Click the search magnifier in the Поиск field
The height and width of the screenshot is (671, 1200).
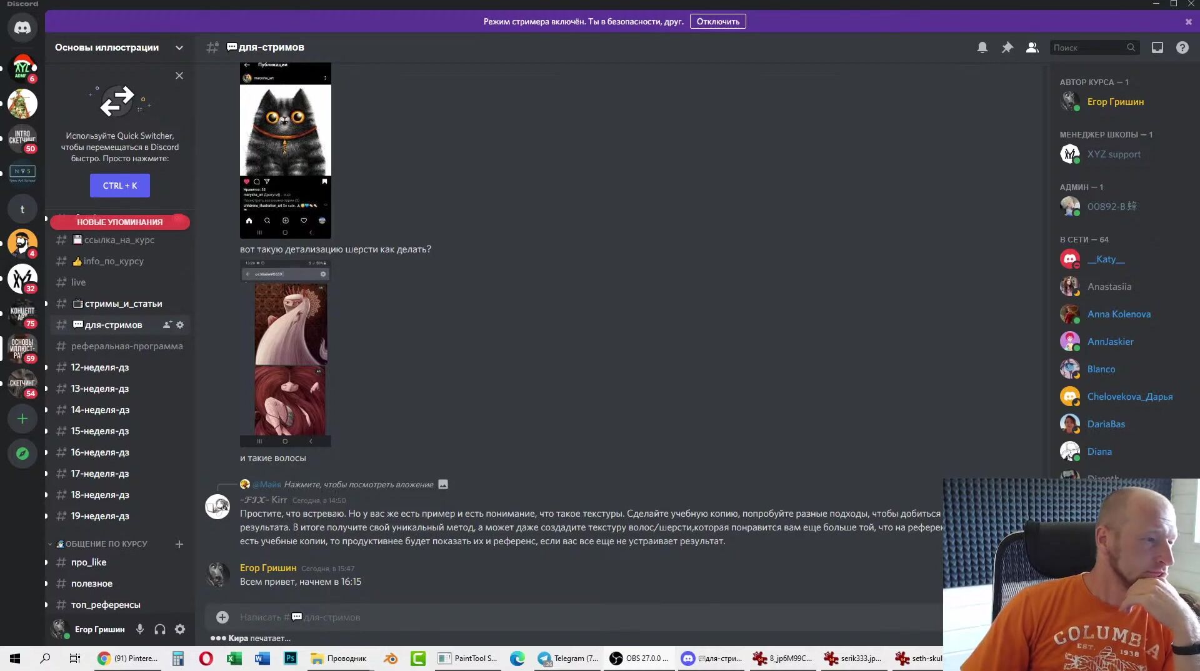1131,47
